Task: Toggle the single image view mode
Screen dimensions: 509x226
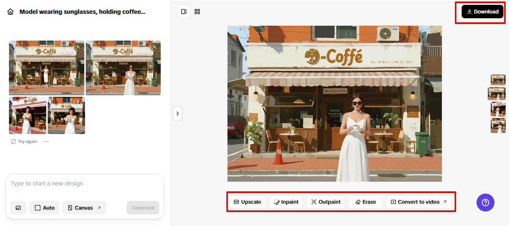Action: tap(183, 12)
